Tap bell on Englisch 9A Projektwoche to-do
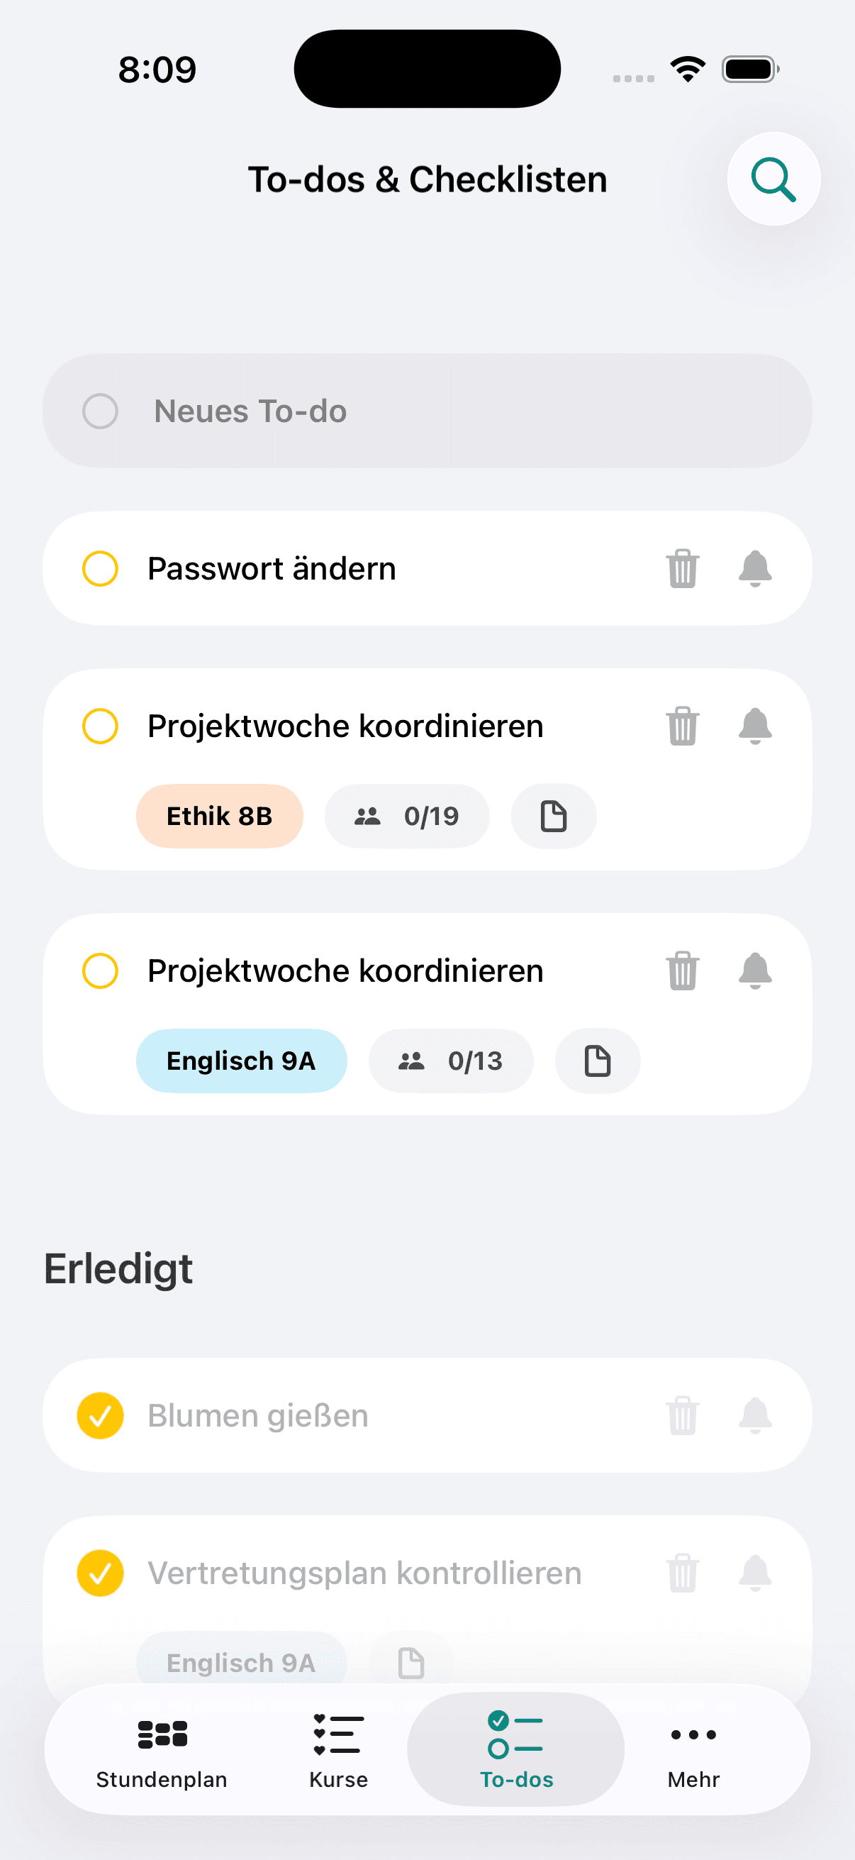The image size is (855, 1860). 755,970
